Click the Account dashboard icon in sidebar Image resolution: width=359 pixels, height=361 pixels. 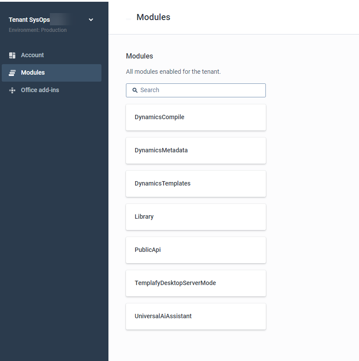click(x=12, y=55)
